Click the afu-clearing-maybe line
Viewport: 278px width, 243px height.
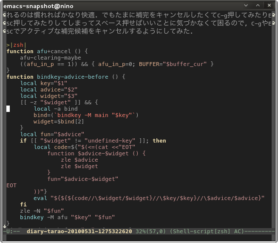[x=51, y=58]
